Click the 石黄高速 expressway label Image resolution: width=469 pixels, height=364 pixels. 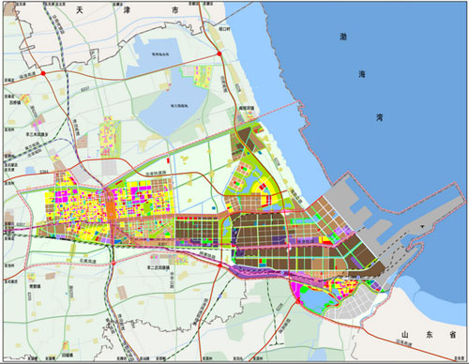coord(87,260)
